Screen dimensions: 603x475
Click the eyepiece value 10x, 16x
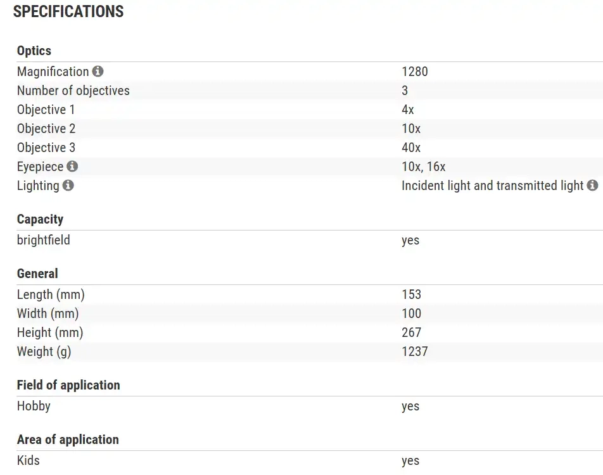(423, 167)
